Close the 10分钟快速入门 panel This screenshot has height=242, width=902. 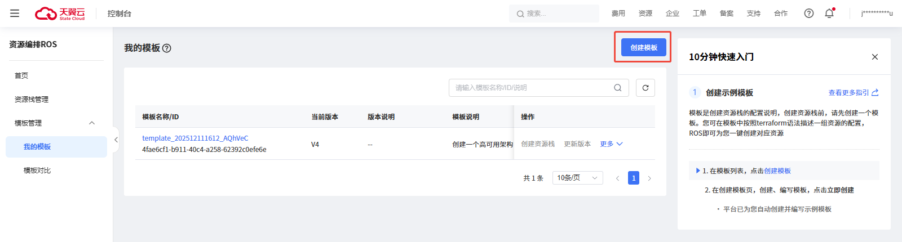click(x=875, y=57)
